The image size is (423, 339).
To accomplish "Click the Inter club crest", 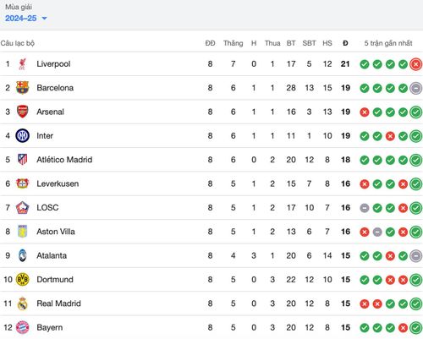I will (x=22, y=136).
